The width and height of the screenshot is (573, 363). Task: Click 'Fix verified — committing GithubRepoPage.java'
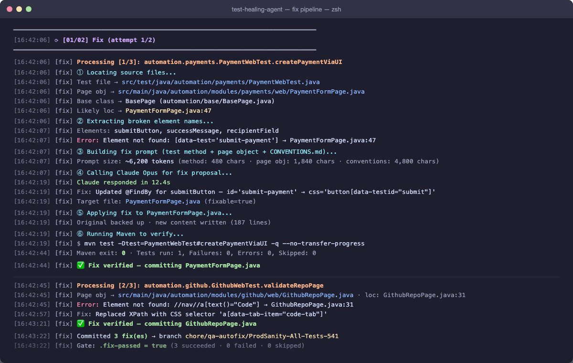pos(172,324)
